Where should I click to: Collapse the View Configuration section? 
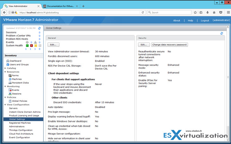5,105
